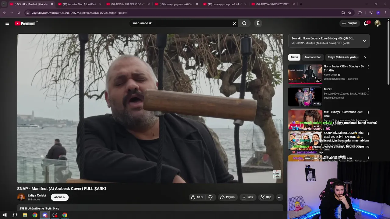Open YouTube account avatar menu
This screenshot has height=219, width=390.
click(378, 23)
